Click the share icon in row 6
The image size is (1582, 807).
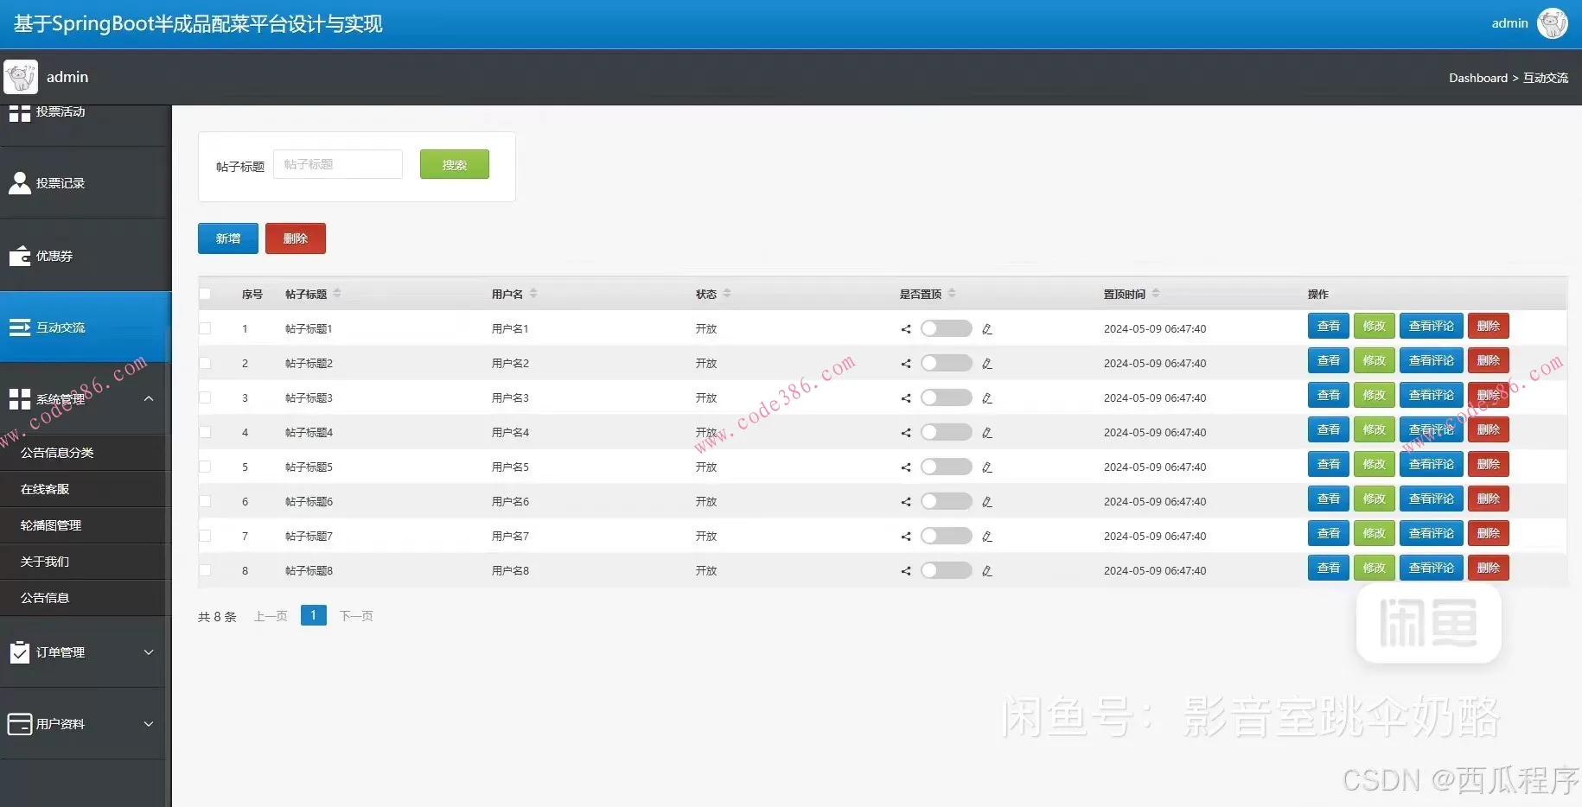906,502
